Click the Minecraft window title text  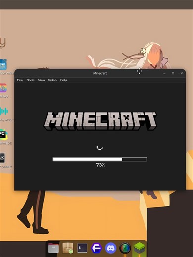pos(100,73)
